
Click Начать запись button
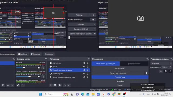pyautogui.click(x=120, y=68)
